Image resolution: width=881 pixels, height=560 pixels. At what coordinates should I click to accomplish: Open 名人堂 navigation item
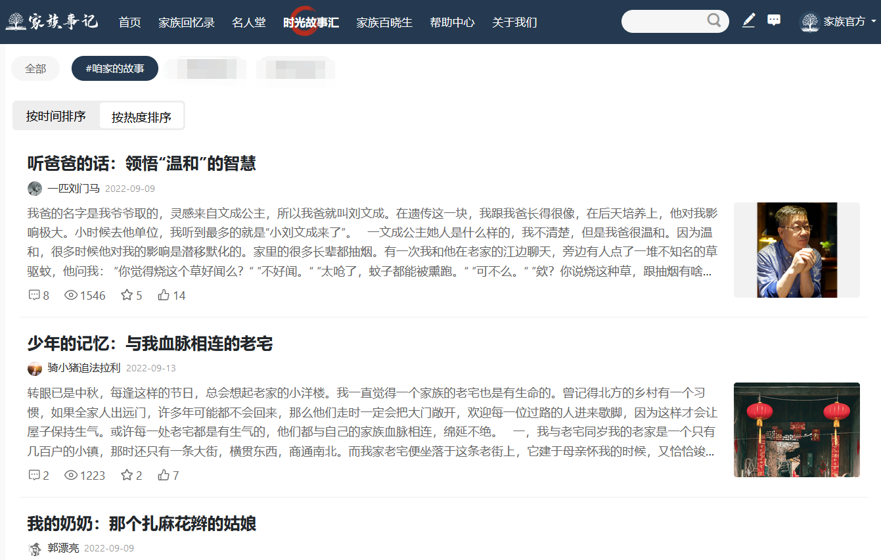click(249, 22)
